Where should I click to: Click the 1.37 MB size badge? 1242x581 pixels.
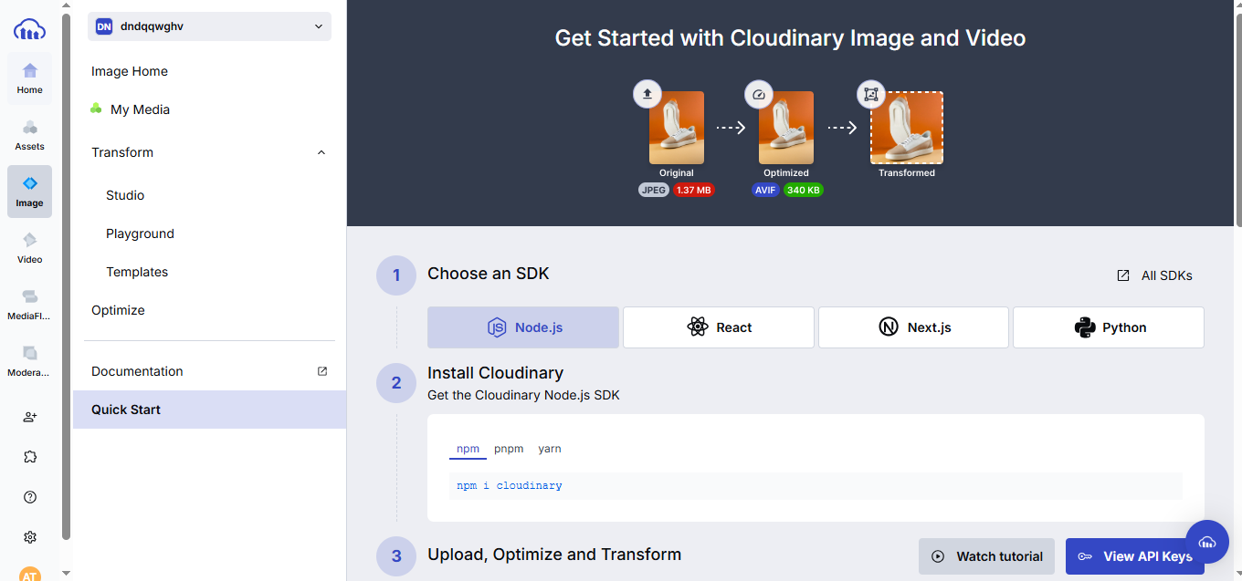coord(694,190)
